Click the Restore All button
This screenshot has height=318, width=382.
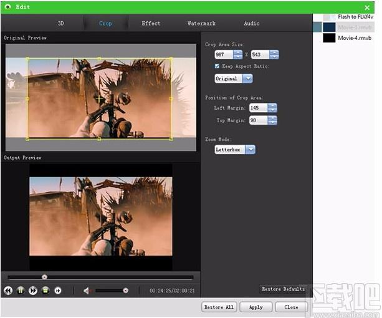click(219, 307)
